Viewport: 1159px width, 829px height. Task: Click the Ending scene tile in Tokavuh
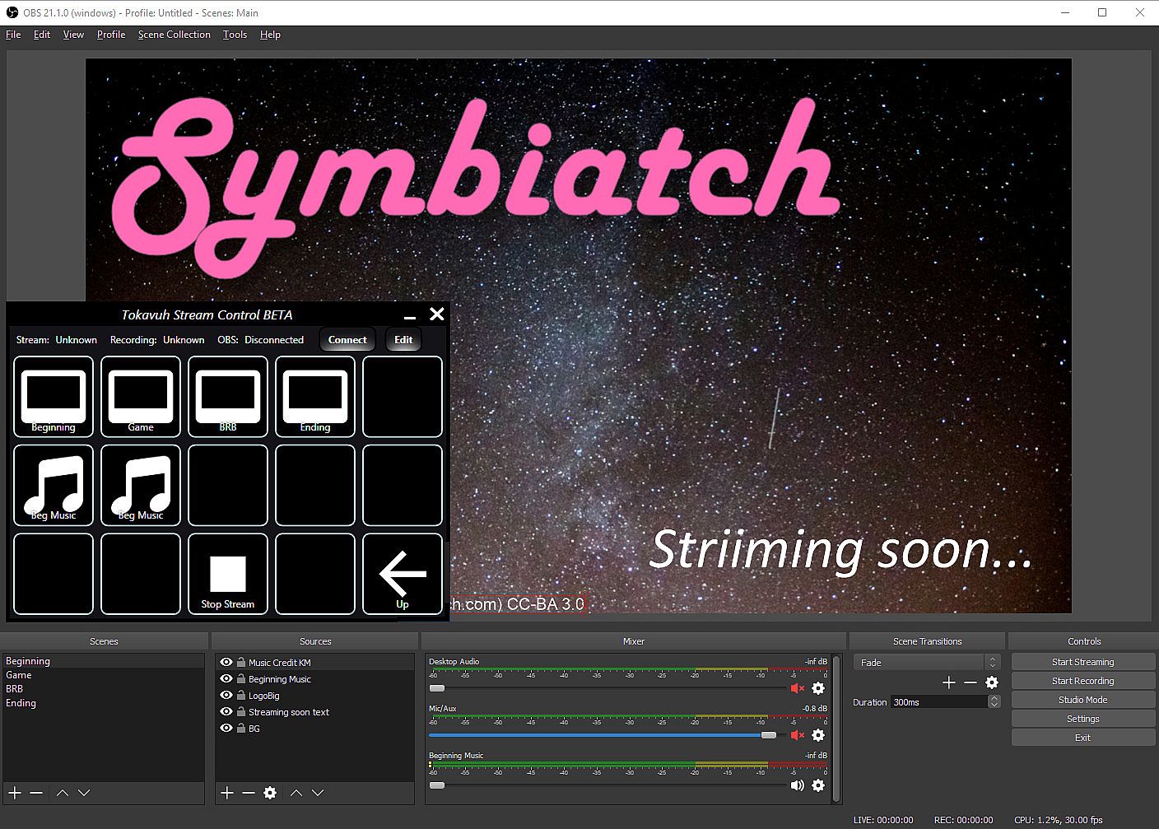click(315, 397)
